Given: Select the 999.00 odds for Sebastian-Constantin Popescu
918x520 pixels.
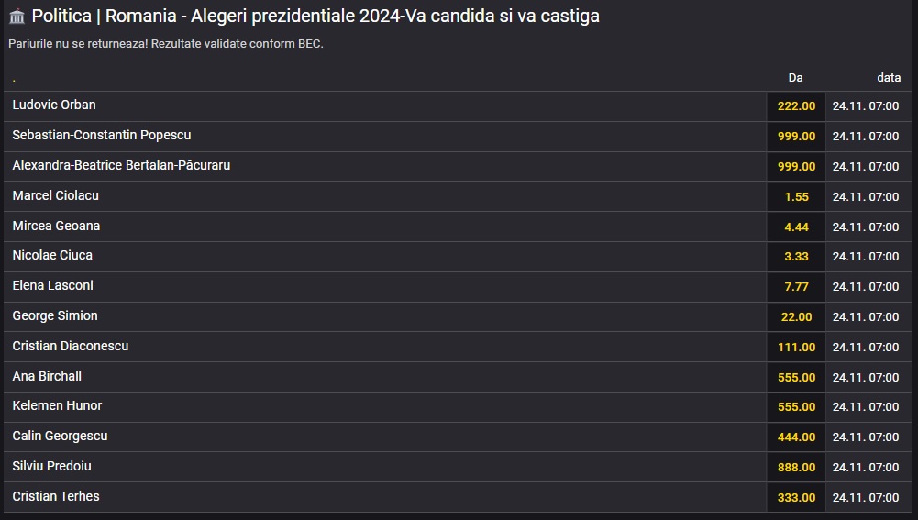Looking at the screenshot, I should pos(796,137).
